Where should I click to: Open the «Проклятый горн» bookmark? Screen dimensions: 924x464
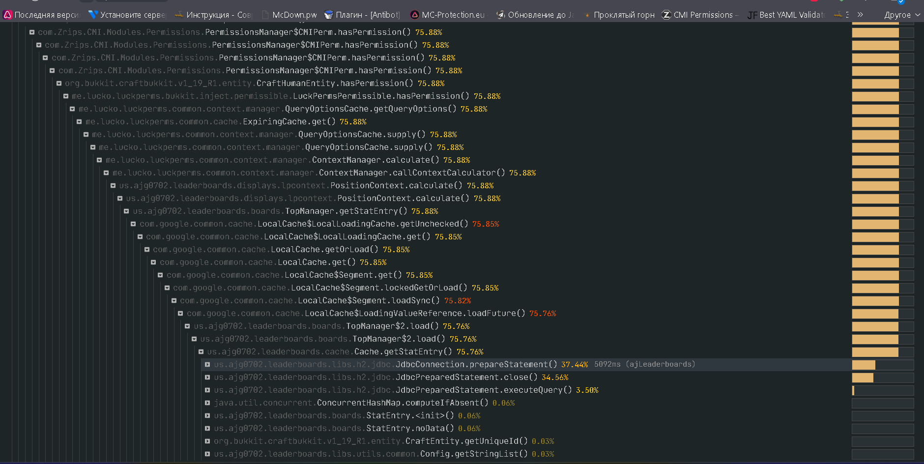(x=622, y=15)
